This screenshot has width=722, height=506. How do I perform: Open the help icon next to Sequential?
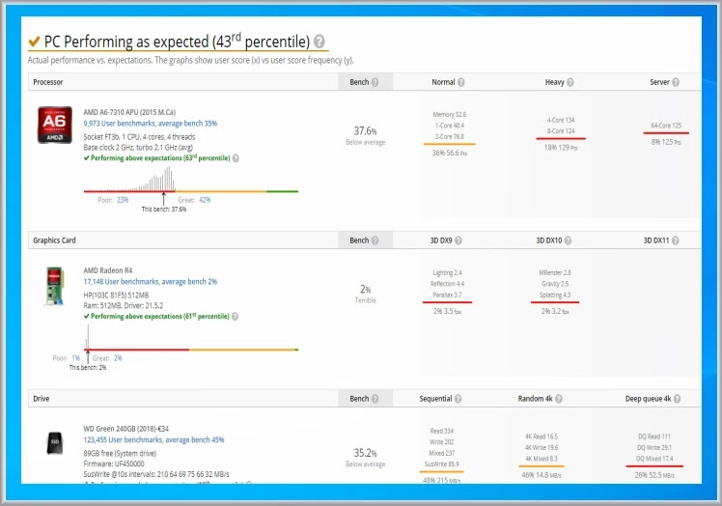pyautogui.click(x=458, y=399)
